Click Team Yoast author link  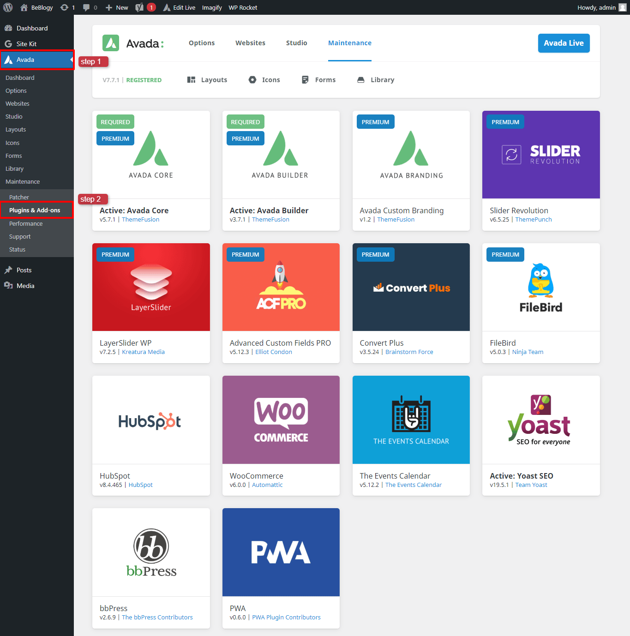[531, 485]
